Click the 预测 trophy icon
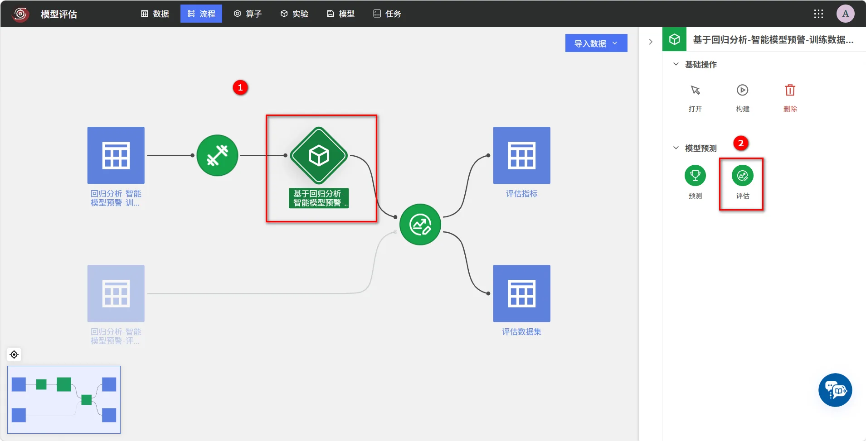 pos(695,176)
